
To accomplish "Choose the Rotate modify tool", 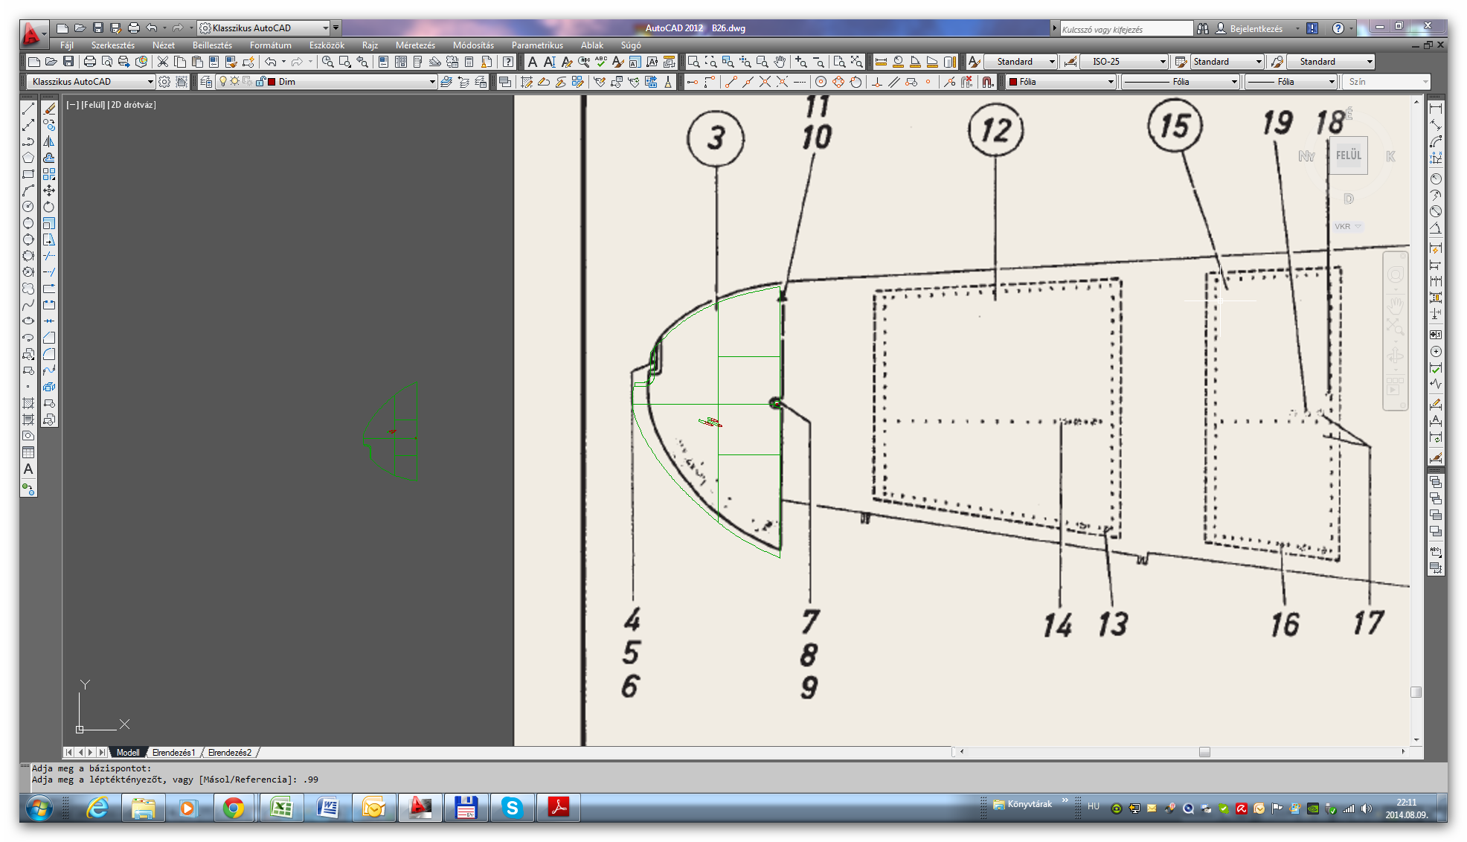I will pos(49,207).
